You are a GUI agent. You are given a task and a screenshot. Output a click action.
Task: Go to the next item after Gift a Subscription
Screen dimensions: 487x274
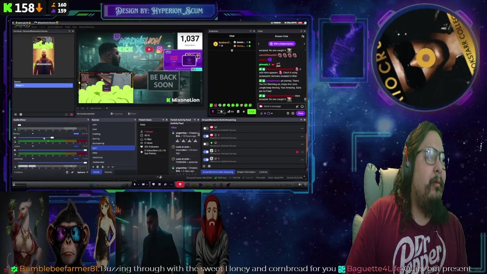[304, 44]
